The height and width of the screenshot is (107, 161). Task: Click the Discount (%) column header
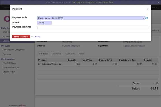[105, 60]
